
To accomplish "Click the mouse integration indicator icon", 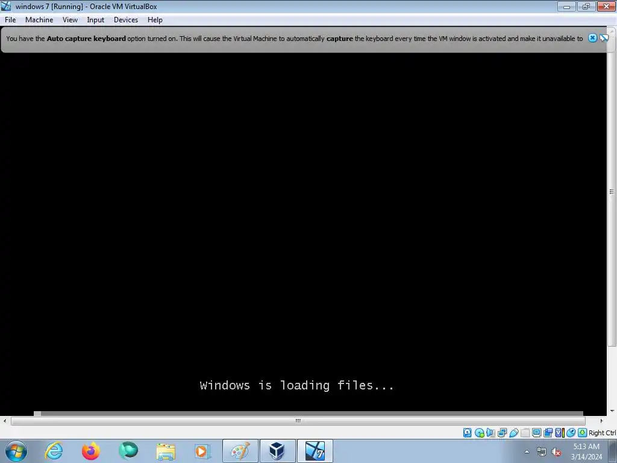I will click(x=571, y=433).
